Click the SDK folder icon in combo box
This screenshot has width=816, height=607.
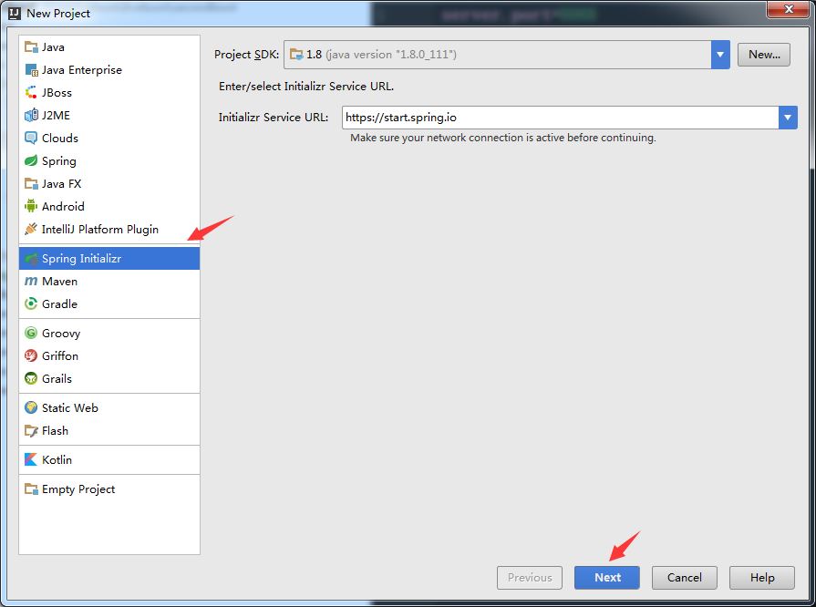(296, 54)
